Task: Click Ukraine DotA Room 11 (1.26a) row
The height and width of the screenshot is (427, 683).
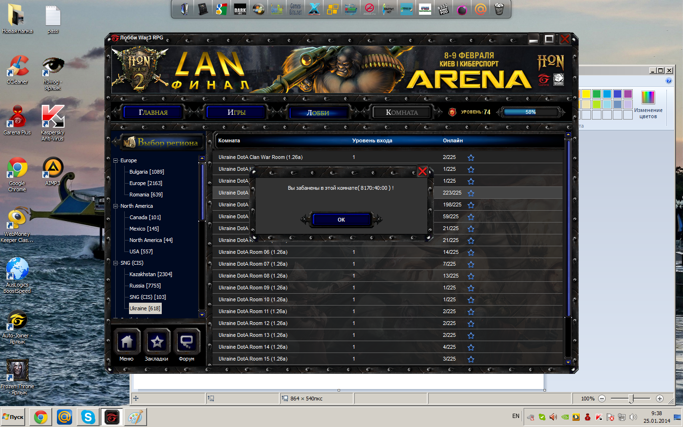Action: 388,311
